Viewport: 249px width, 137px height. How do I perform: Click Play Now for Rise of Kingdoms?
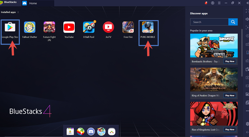click(x=230, y=130)
